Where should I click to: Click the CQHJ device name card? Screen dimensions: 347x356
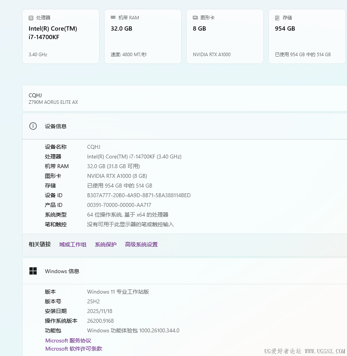[185, 98]
